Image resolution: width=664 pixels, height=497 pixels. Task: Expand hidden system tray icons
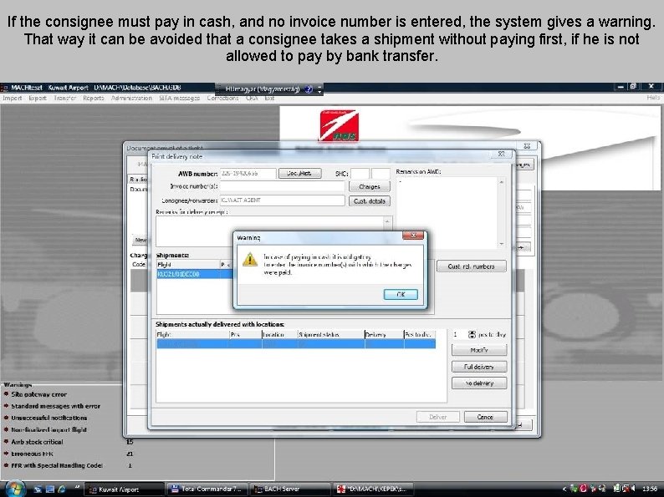(564, 489)
